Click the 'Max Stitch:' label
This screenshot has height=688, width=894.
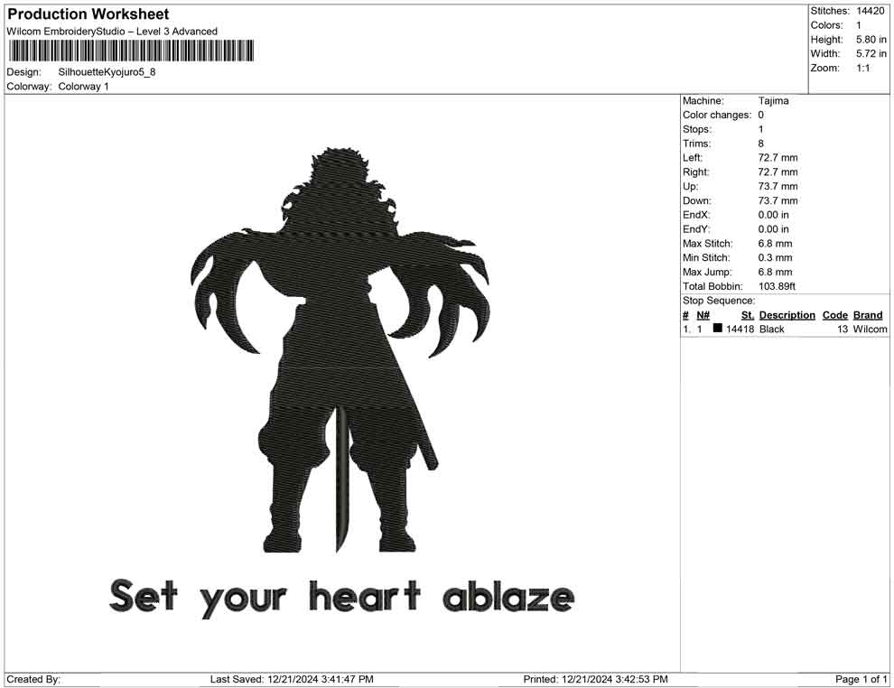tap(708, 244)
